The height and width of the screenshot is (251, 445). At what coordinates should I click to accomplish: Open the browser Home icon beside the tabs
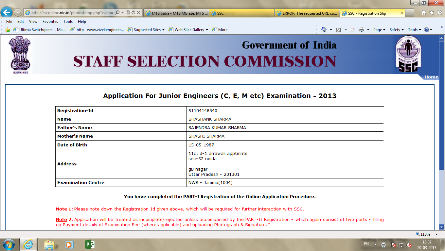(424, 13)
